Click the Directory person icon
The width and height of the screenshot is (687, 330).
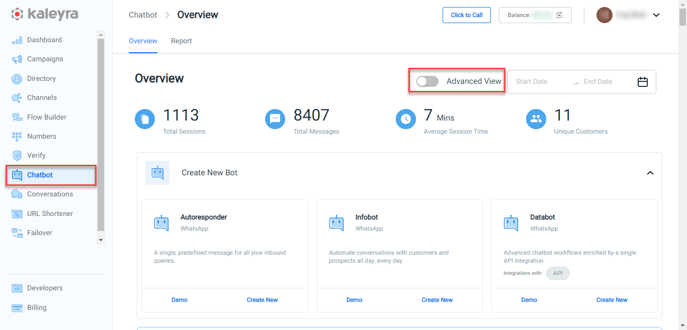[x=17, y=79]
